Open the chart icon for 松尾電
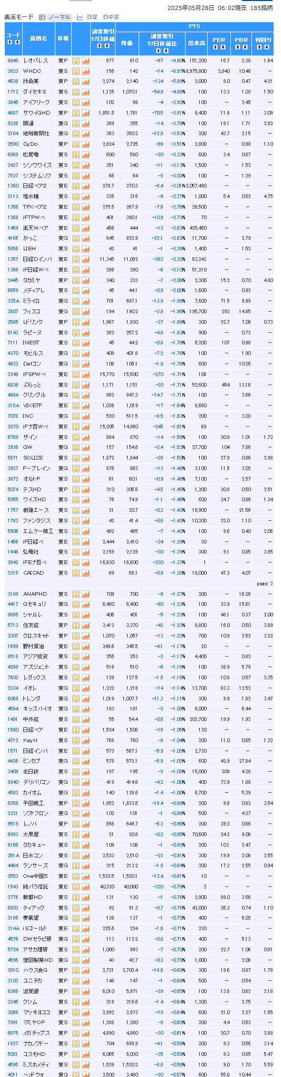 click(x=85, y=154)
